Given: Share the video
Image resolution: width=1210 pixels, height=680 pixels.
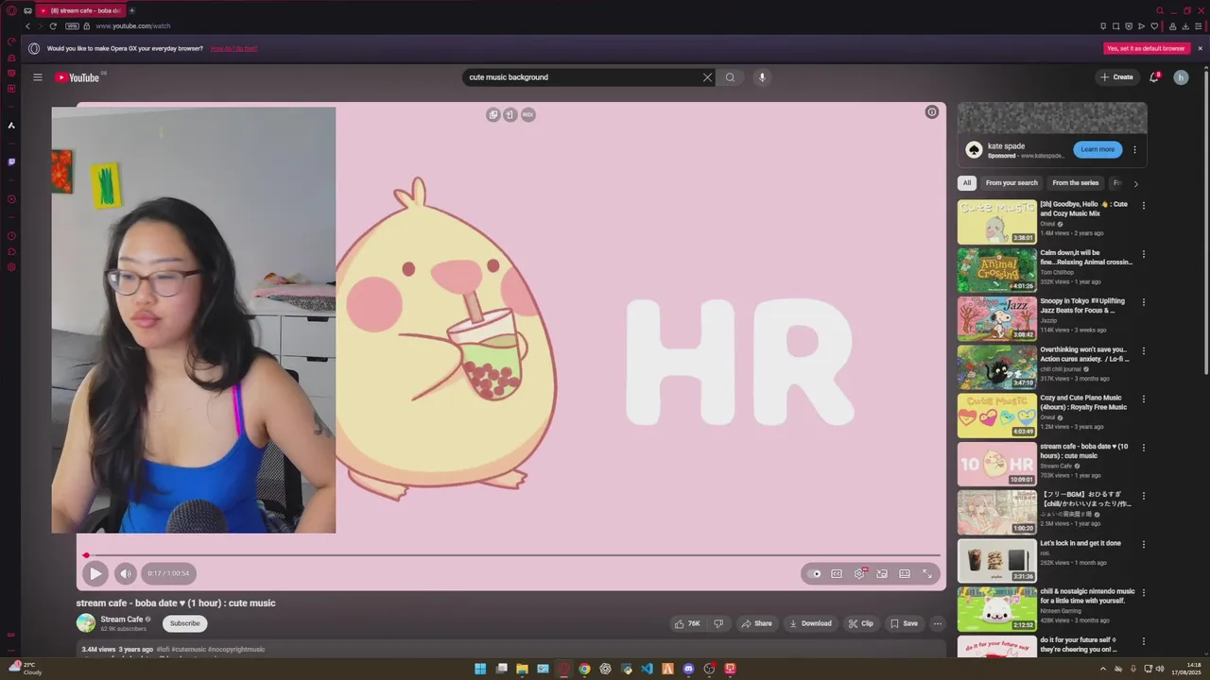Looking at the screenshot, I should (x=756, y=623).
